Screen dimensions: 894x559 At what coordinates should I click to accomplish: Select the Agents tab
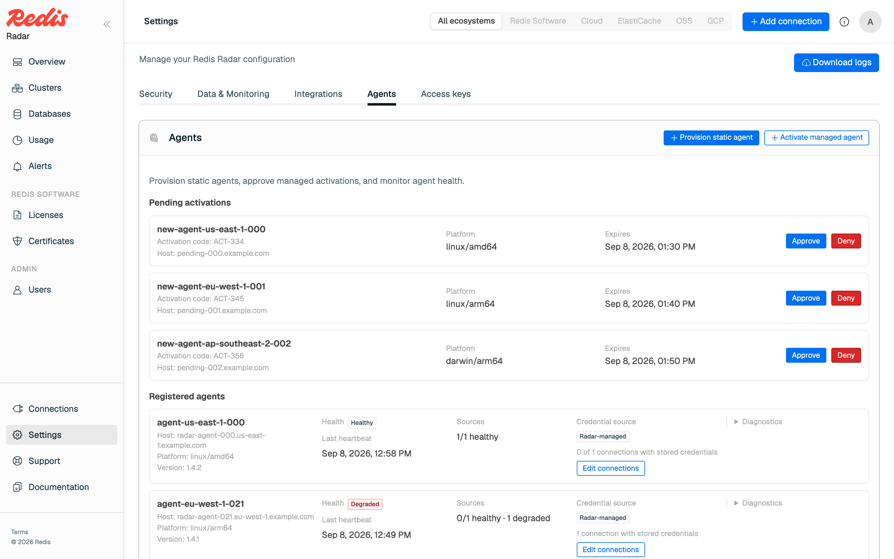point(381,94)
